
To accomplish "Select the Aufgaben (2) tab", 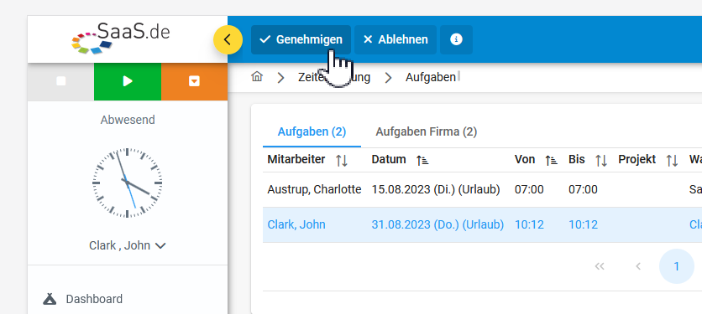I will coord(312,131).
